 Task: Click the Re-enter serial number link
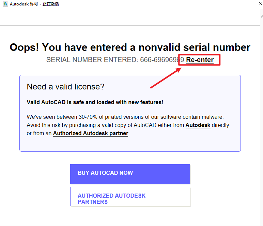(x=200, y=60)
